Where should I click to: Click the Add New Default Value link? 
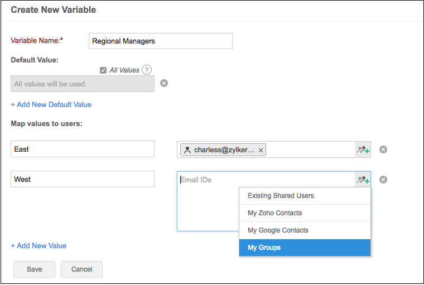point(51,104)
